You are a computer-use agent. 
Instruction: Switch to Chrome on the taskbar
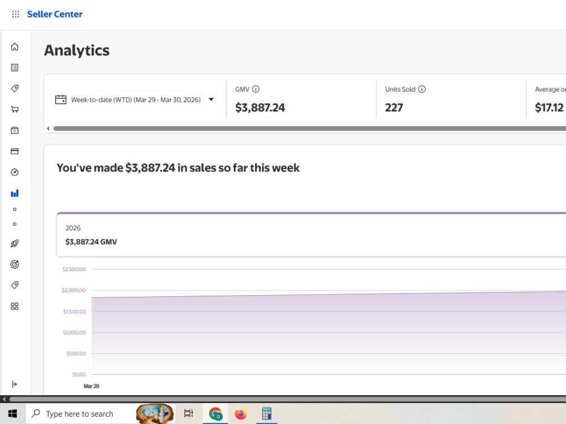tap(216, 414)
